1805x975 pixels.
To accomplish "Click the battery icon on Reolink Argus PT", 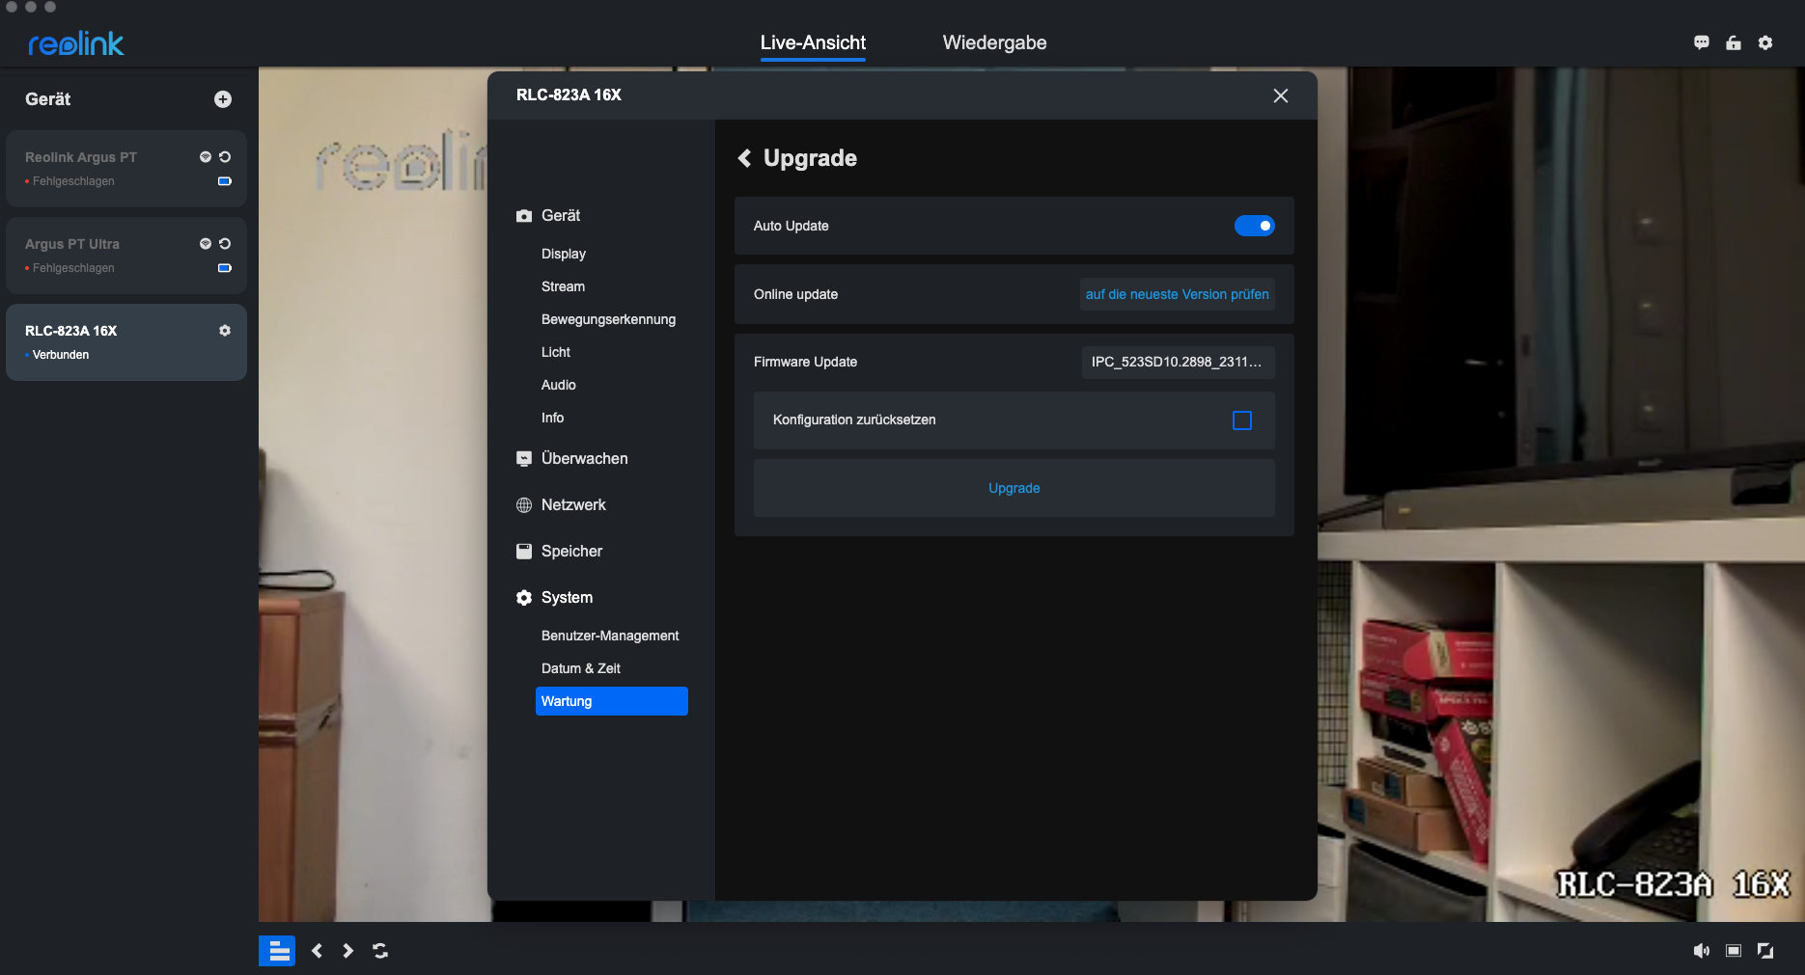I will 225,181.
